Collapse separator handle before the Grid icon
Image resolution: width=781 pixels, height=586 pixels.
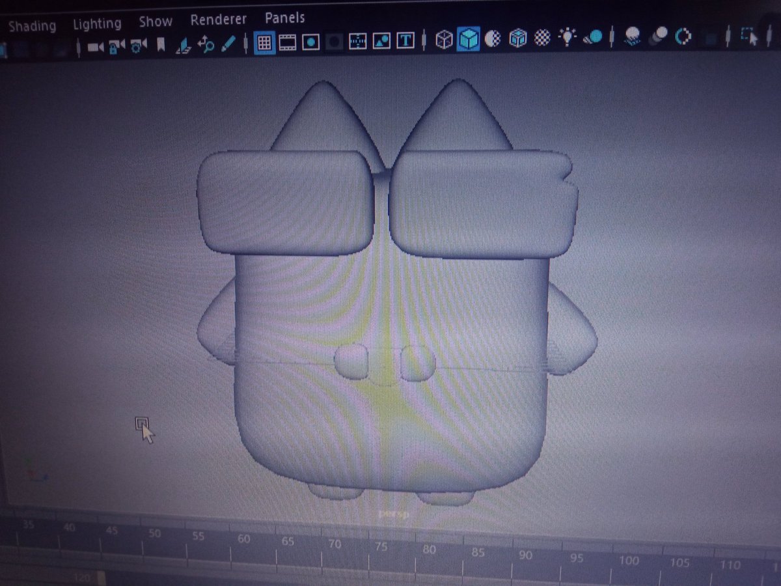(x=245, y=44)
